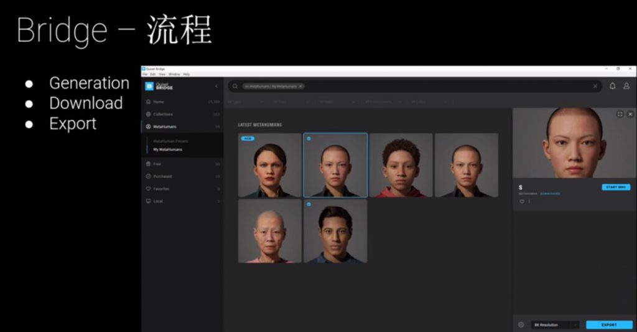This screenshot has width=637, height=332.
Task: Click the Free gift icon
Action: [148, 164]
